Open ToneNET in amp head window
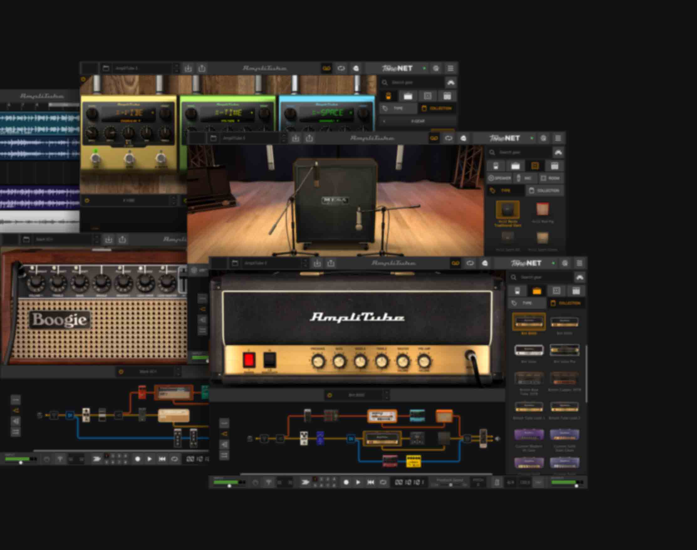The height and width of the screenshot is (550, 697). point(526,263)
